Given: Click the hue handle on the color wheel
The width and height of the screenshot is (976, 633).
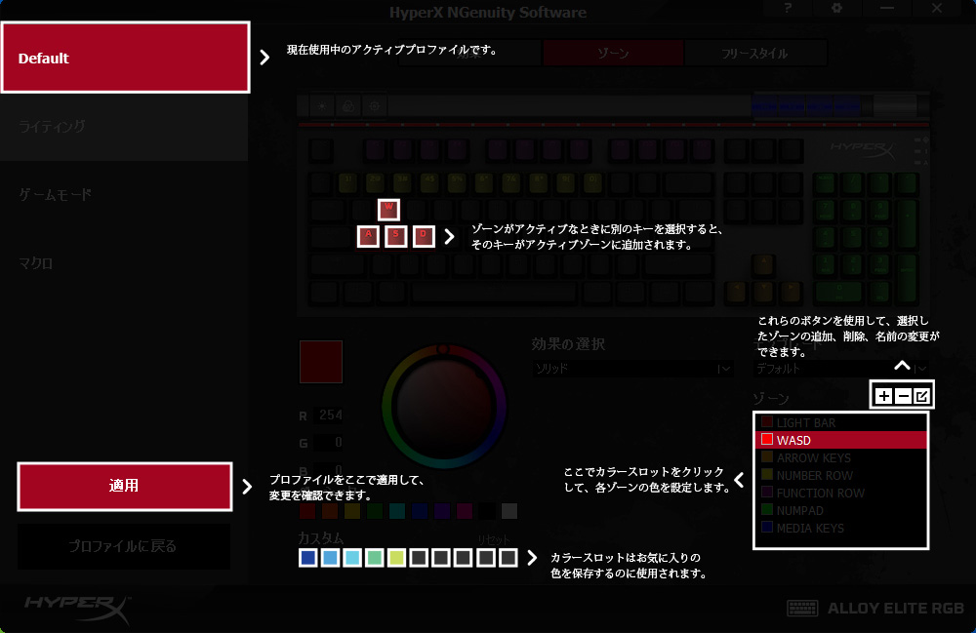Looking at the screenshot, I should click(442, 349).
